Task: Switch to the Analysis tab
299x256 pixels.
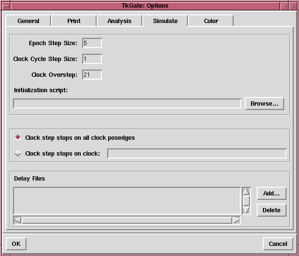Action: coord(119,21)
